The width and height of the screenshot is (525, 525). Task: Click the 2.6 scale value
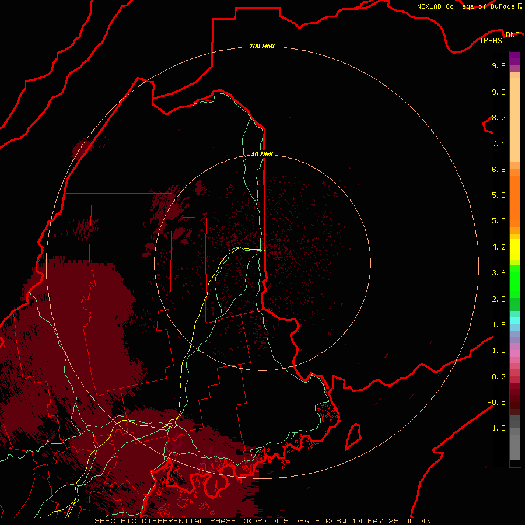[x=499, y=299]
